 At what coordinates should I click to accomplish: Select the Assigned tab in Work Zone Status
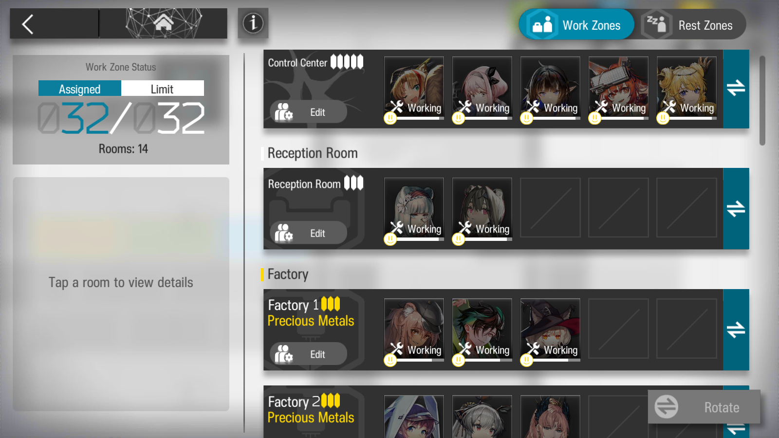80,89
